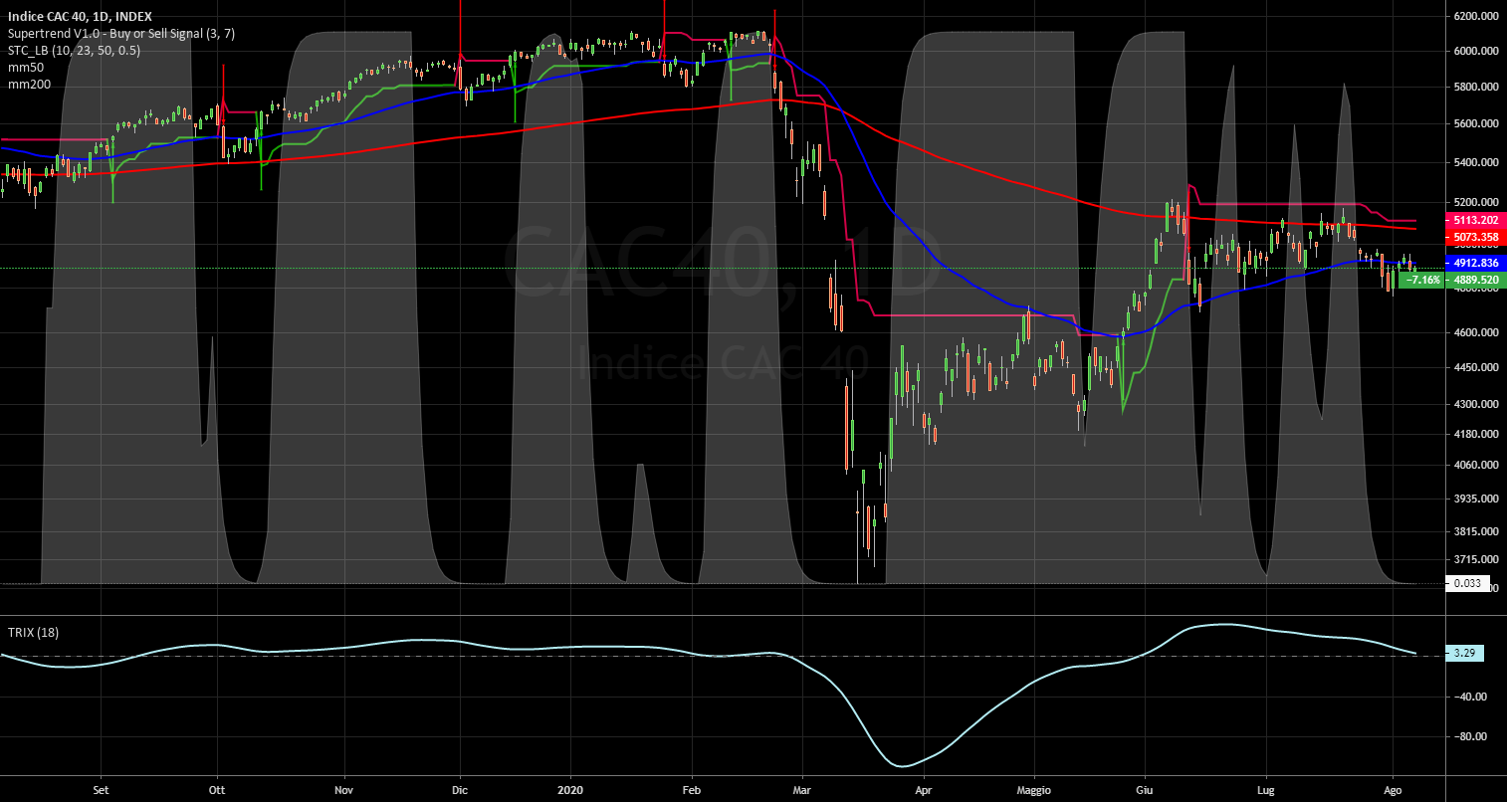Click the 4180.000 price axis label
The image size is (1507, 802).
pyautogui.click(x=1476, y=434)
